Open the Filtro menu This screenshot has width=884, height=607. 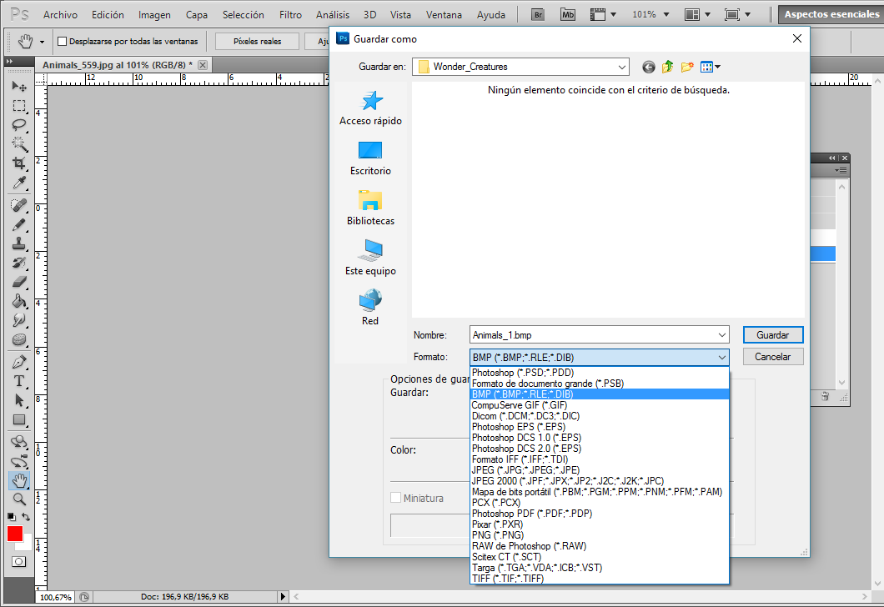(290, 15)
